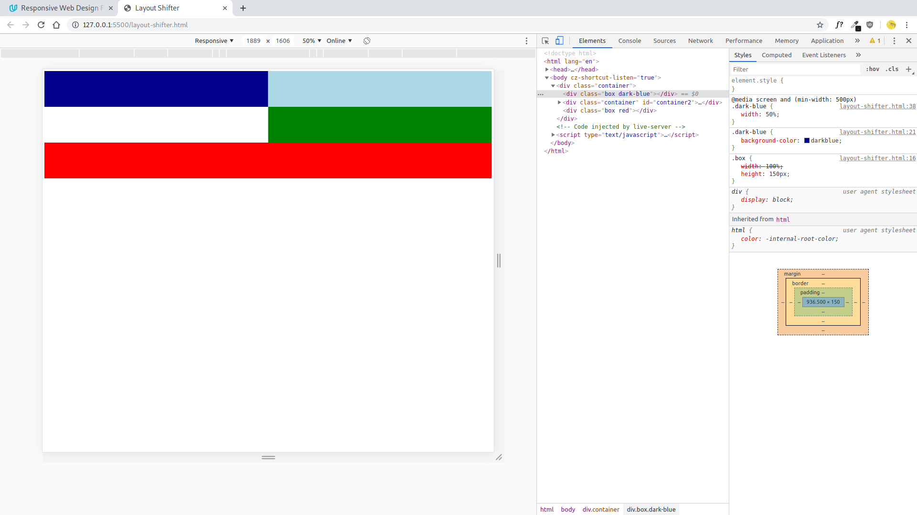Click the darkblue color swatch

pyautogui.click(x=807, y=141)
